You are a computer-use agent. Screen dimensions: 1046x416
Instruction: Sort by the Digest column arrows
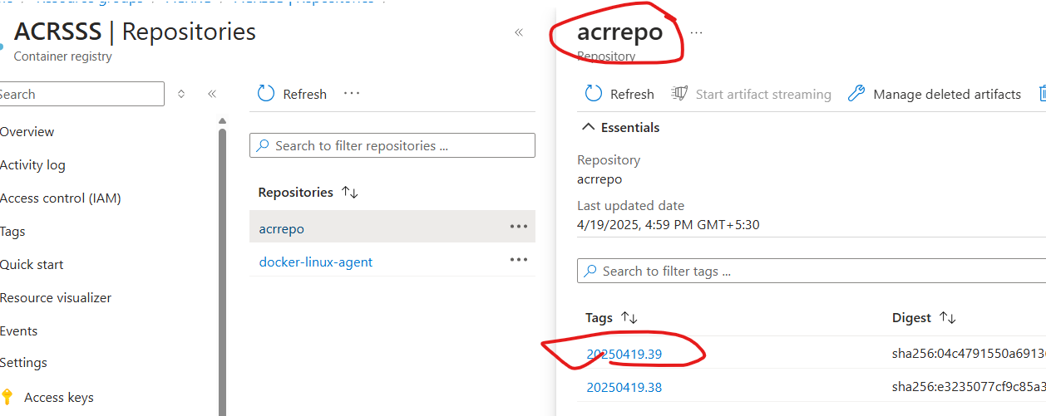(x=948, y=317)
